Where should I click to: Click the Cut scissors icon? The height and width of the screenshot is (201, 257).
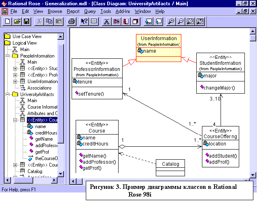39,21
